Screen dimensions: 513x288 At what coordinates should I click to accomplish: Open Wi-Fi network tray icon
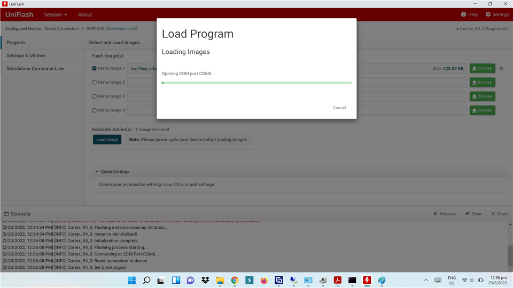pos(464,280)
